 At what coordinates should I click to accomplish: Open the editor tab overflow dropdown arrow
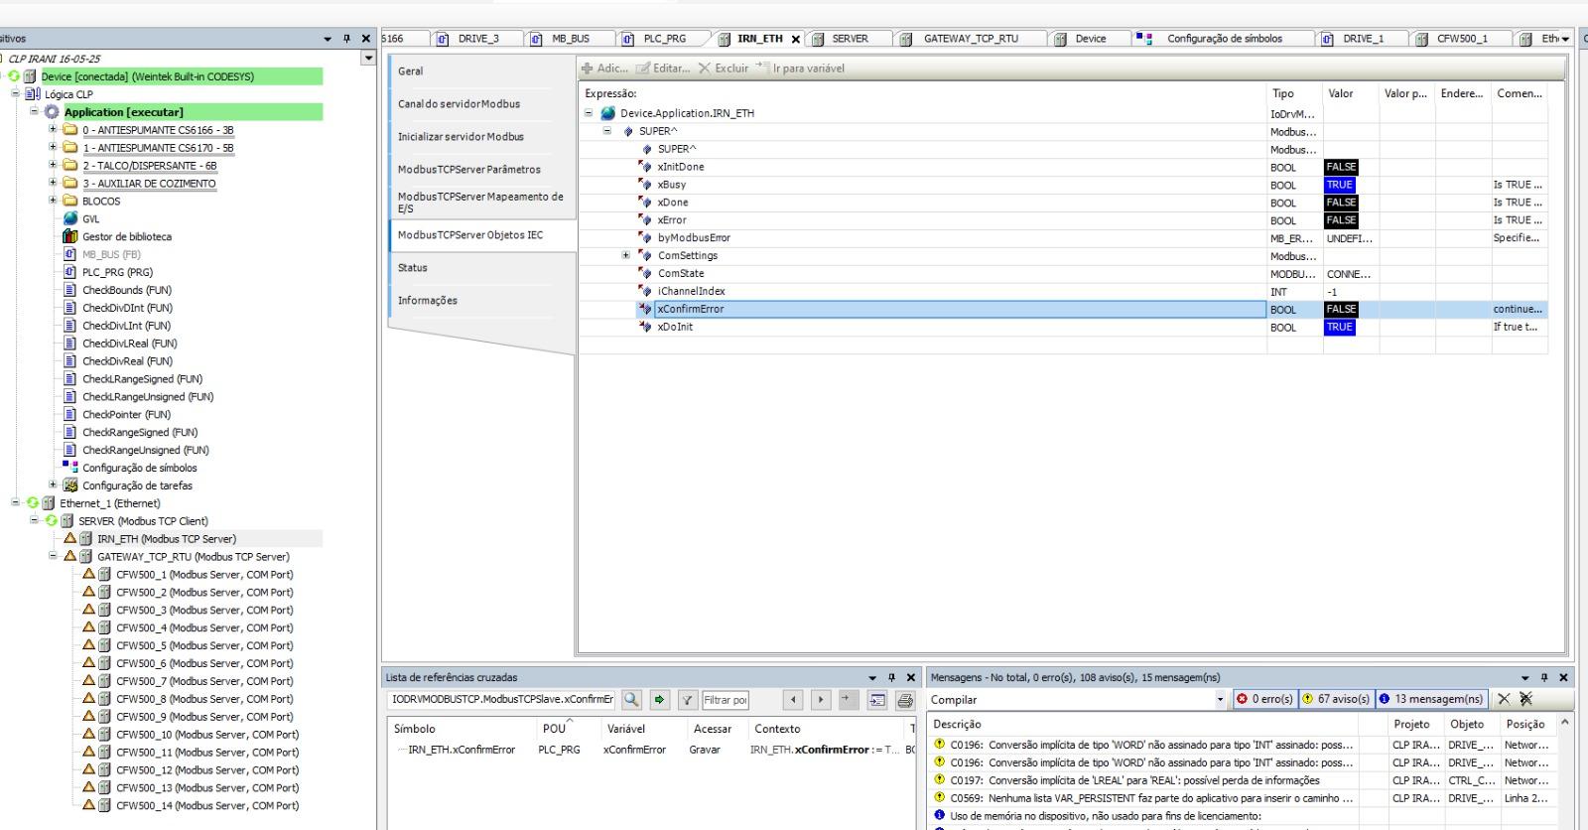(x=1566, y=39)
